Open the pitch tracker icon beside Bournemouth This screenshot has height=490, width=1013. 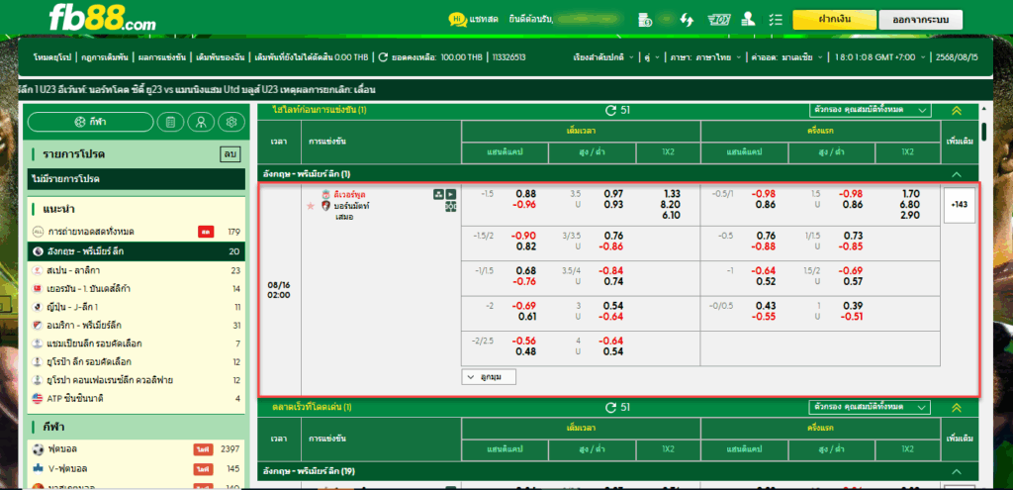tap(451, 206)
